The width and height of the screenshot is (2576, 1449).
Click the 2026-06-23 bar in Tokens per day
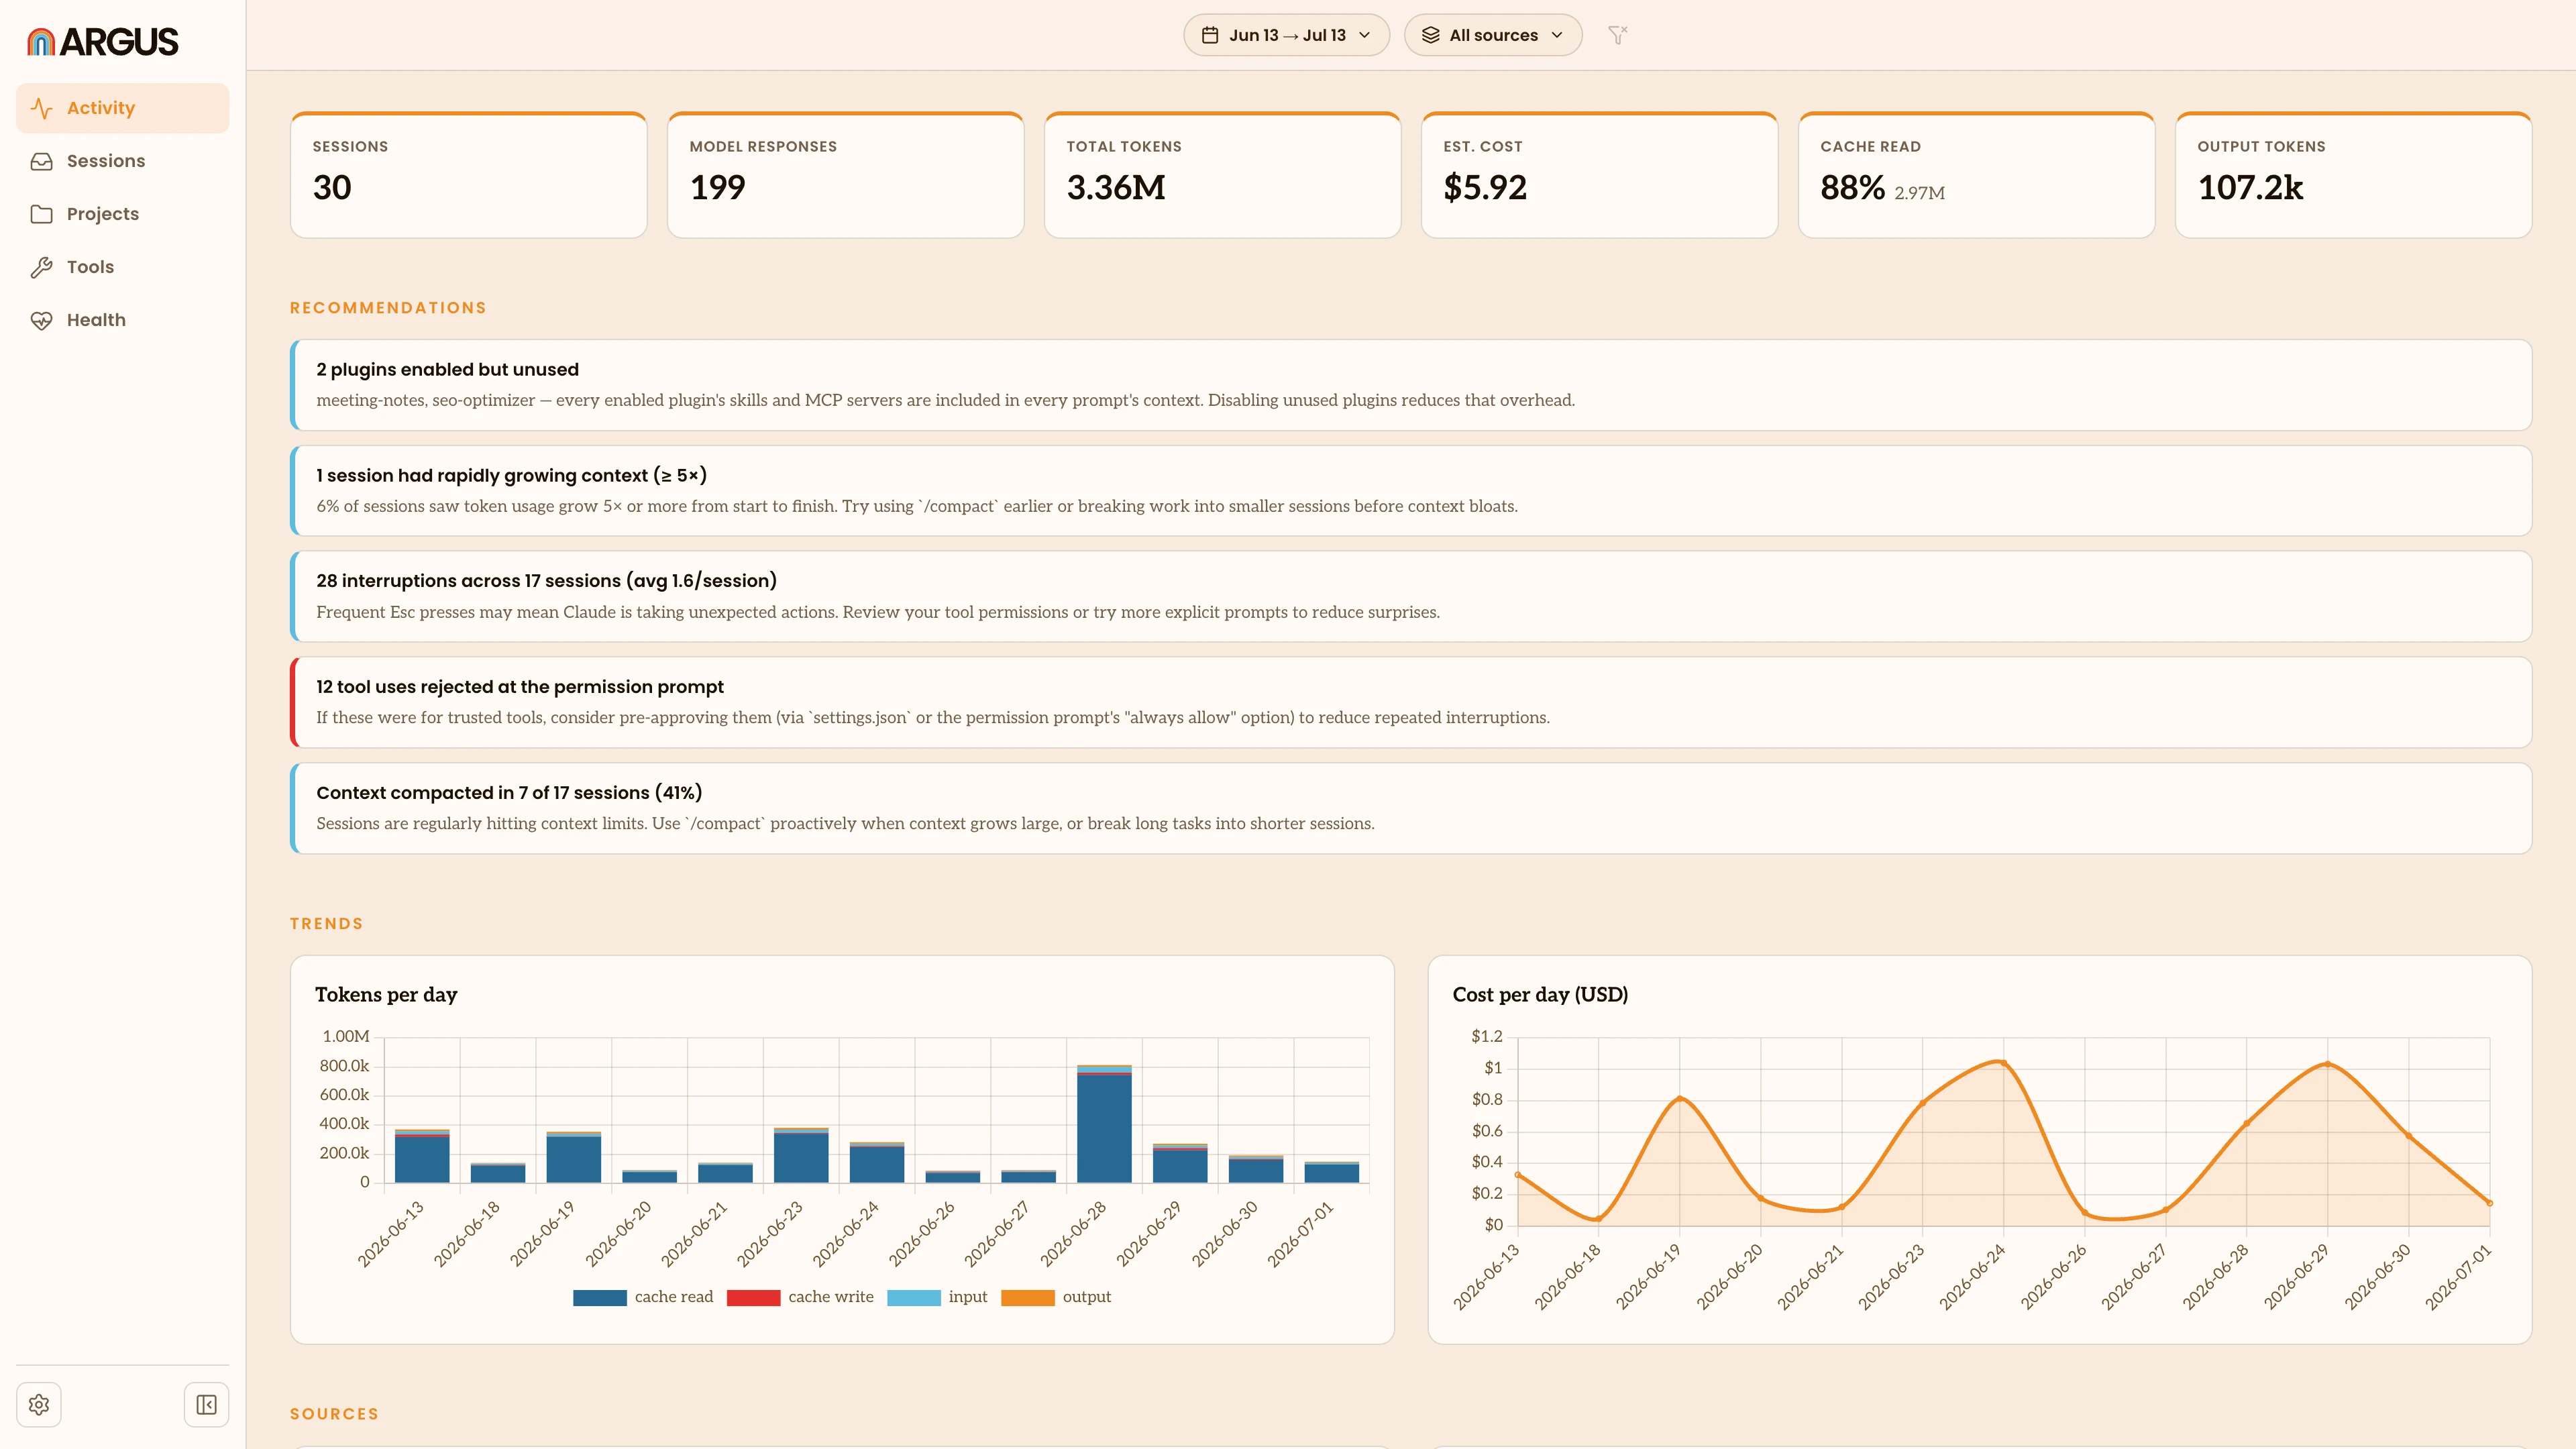click(x=801, y=1155)
